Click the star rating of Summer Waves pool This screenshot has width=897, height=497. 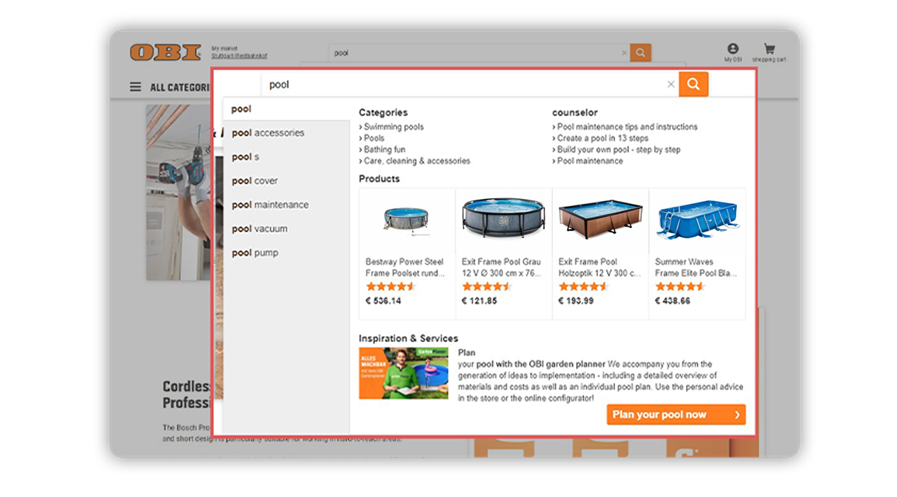[x=680, y=287]
